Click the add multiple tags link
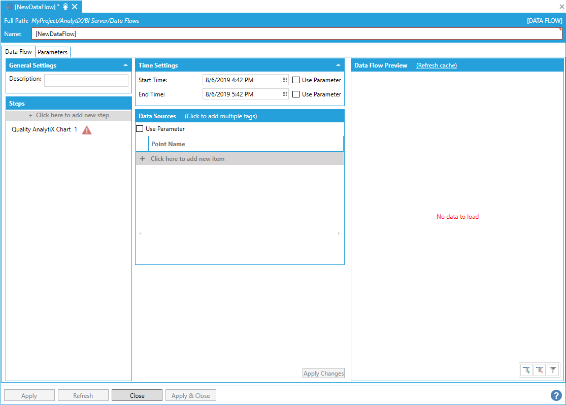The width and height of the screenshot is (566, 405). pyautogui.click(x=221, y=116)
